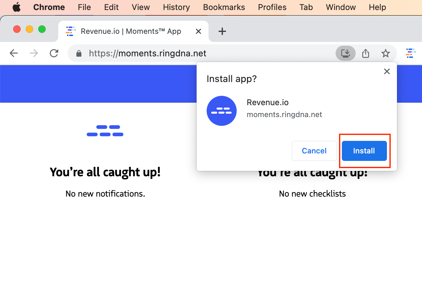
Task: Open the Edit menu
Action: pyautogui.click(x=111, y=7)
